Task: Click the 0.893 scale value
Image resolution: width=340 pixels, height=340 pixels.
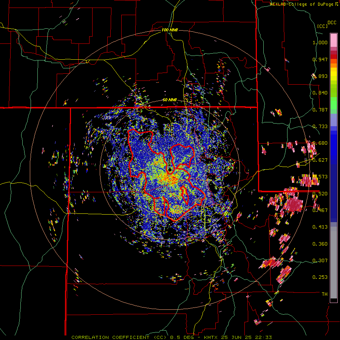Action: [320, 76]
